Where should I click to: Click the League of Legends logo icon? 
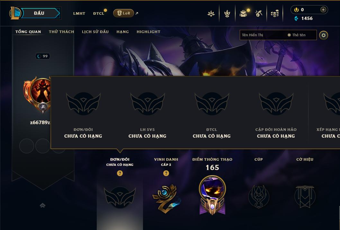[x=15, y=13]
